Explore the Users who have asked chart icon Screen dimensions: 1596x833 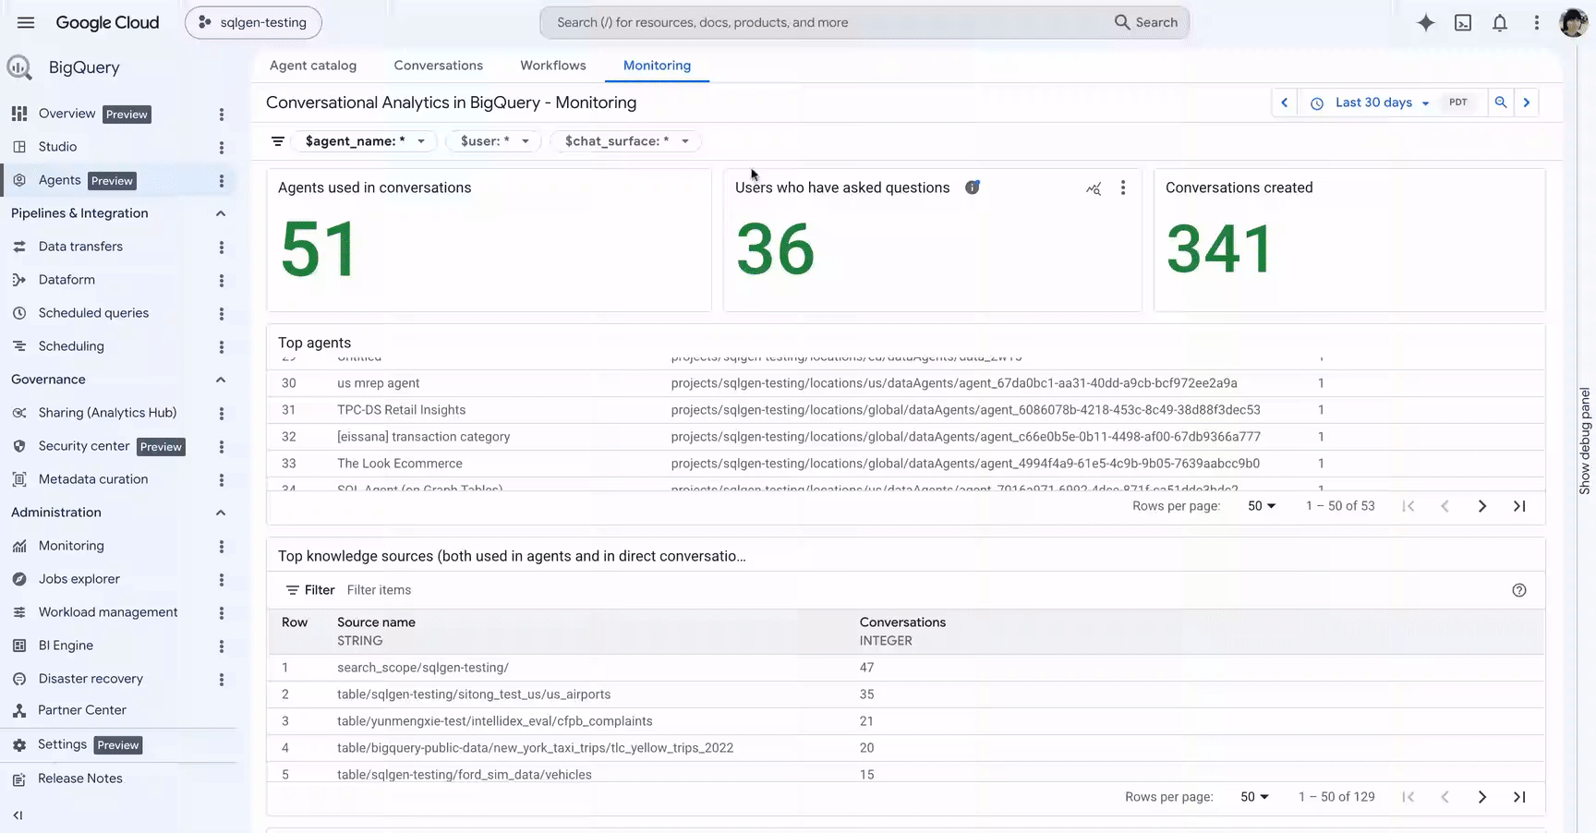point(1094,188)
